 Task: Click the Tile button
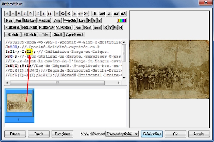click(x=45, y=35)
